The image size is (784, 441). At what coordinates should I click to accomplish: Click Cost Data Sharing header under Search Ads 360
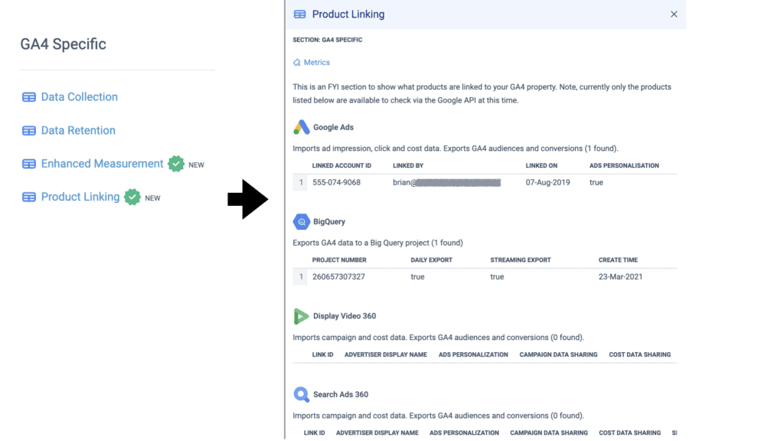pyautogui.click(x=629, y=433)
